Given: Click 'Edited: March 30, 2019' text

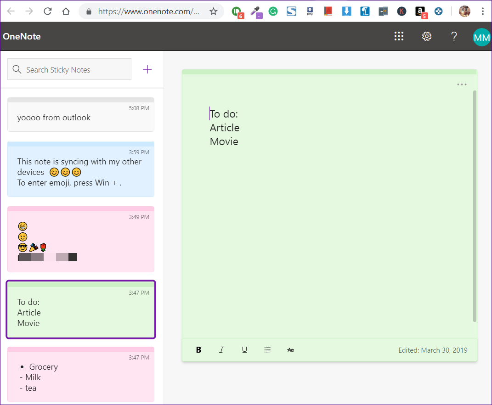Looking at the screenshot, I should [433, 350].
